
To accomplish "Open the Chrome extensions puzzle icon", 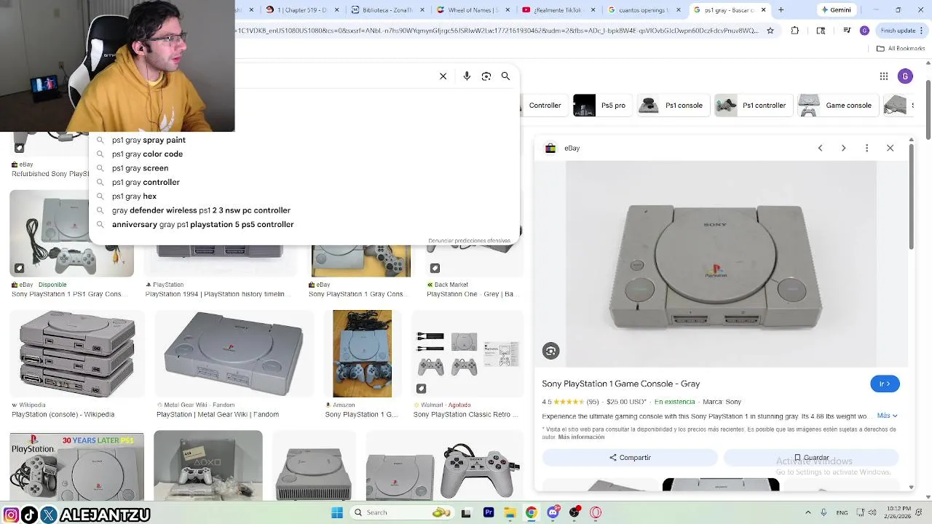I will [x=794, y=31].
